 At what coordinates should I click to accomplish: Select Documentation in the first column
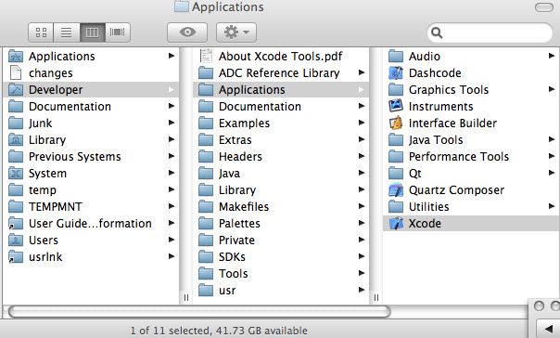click(91, 106)
